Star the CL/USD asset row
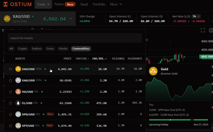The height and width of the screenshot is (132, 213). [11, 103]
